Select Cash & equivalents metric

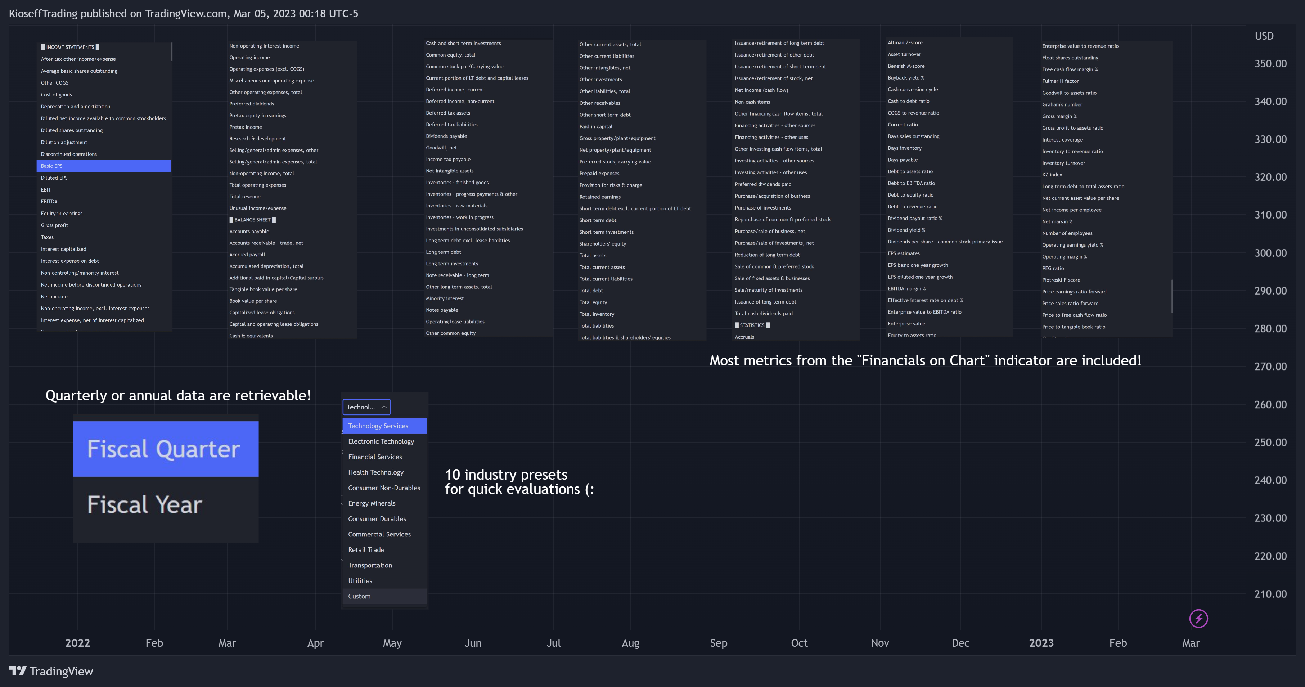click(x=251, y=336)
